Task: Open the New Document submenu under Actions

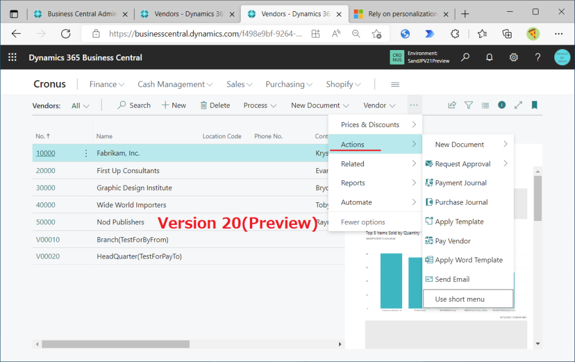Action: [468, 144]
